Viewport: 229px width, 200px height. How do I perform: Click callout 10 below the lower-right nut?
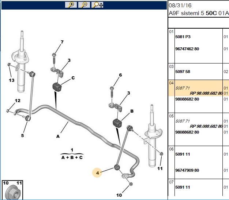point(119,195)
